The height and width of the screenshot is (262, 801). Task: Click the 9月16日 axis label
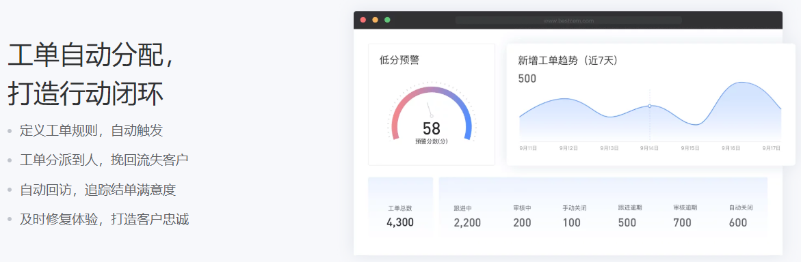[731, 148]
